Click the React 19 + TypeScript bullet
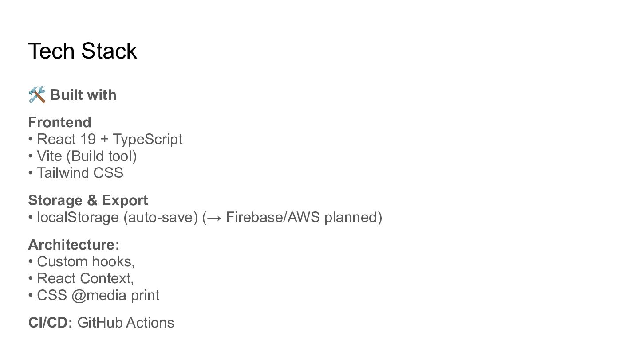639x359 pixels. coord(105,139)
